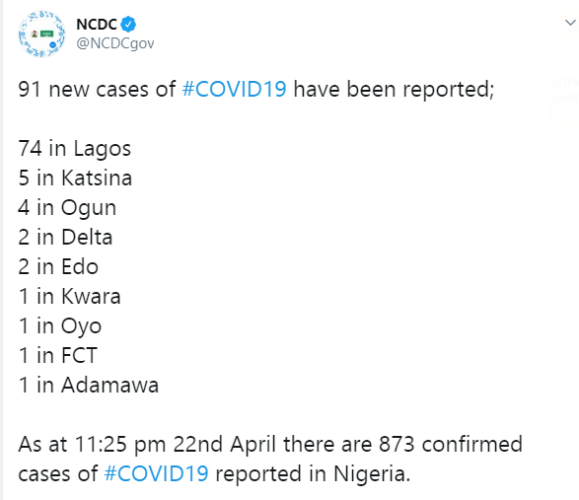Click the '2 in Delta' line
Image resolution: width=579 pixels, height=500 pixels.
(x=65, y=237)
